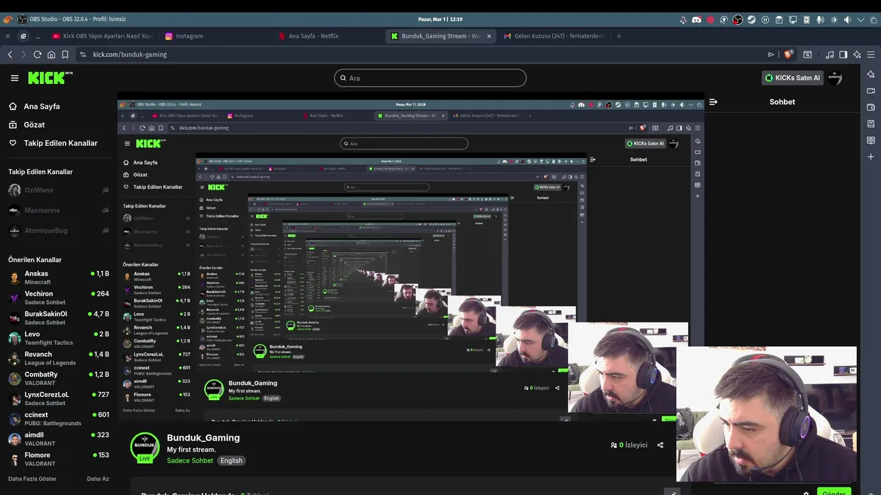Open Flomore VALORANT channel
The height and width of the screenshot is (495, 881).
[59, 459]
